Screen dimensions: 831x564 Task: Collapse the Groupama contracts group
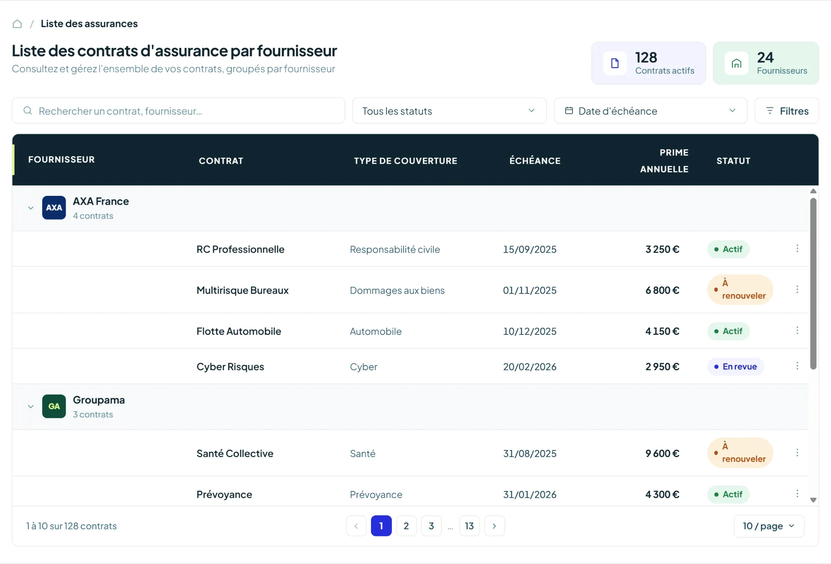(31, 407)
